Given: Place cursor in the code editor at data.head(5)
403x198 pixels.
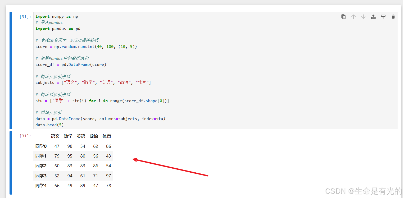Looking at the screenshot, I should tap(50, 125).
